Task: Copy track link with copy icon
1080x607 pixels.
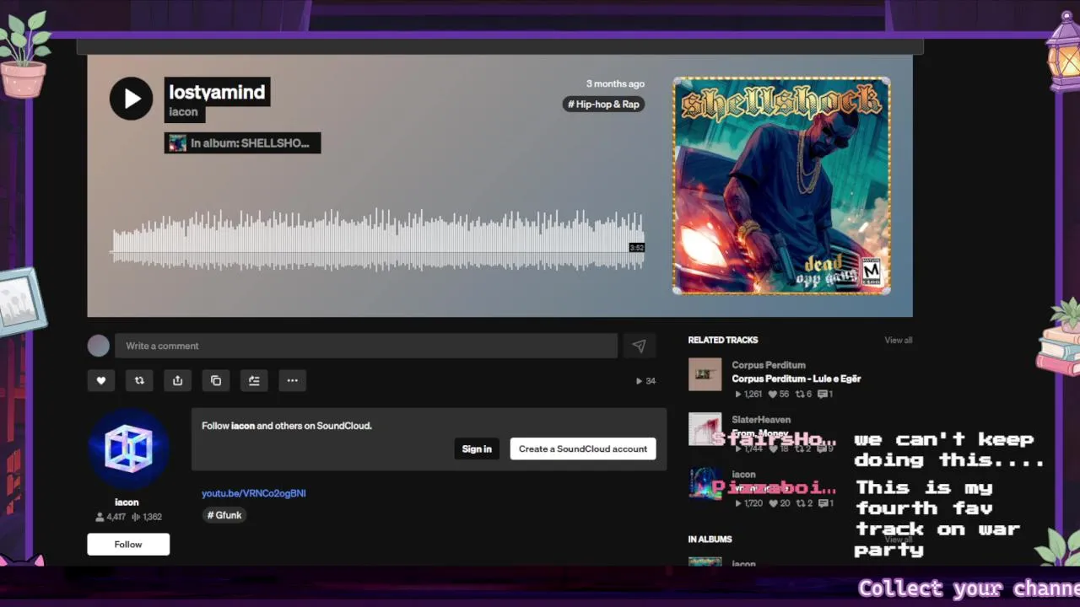Action: click(216, 380)
